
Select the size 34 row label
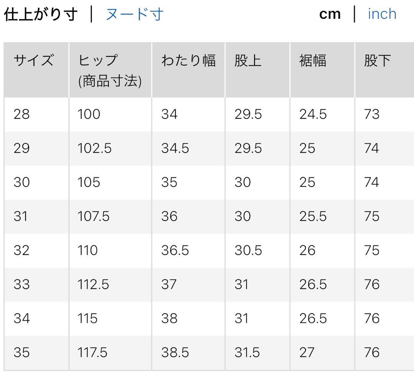point(21,318)
